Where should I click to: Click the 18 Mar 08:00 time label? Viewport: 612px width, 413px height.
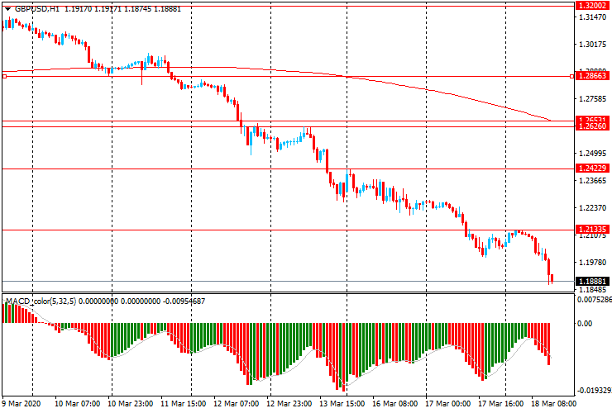pyautogui.click(x=551, y=405)
